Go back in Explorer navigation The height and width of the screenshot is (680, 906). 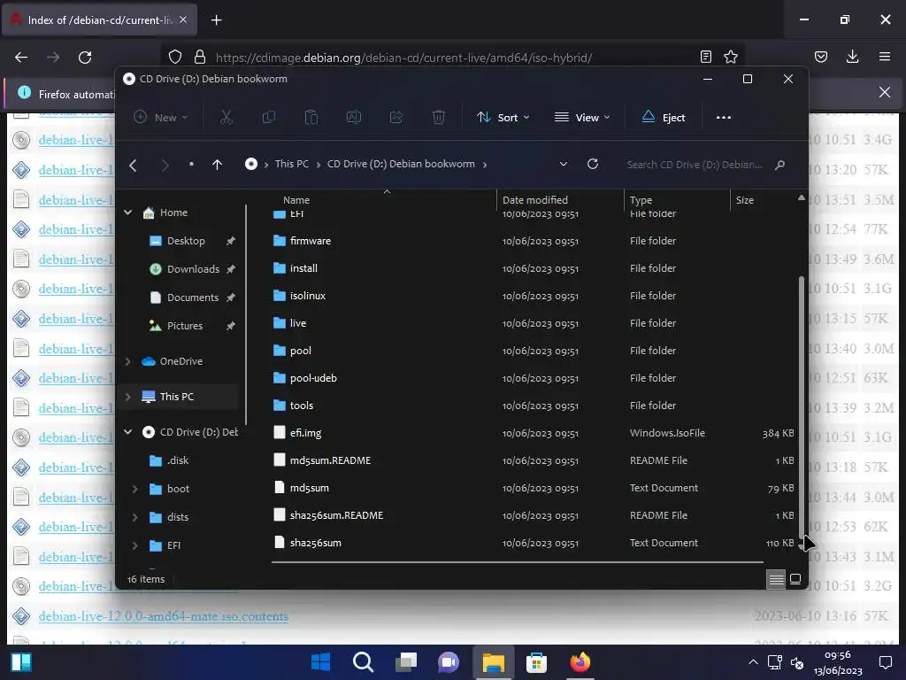[133, 165]
